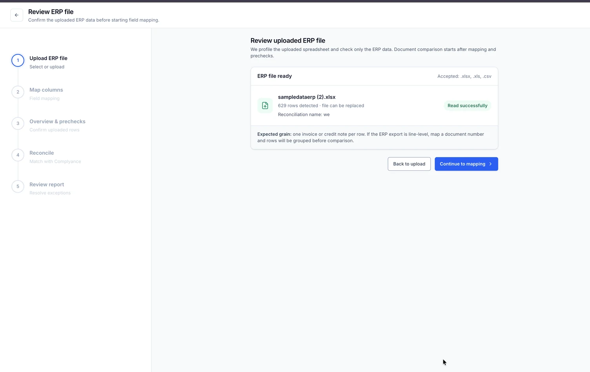The width and height of the screenshot is (590, 372).
Task: Click the step 3 circle icon
Action: click(18, 123)
